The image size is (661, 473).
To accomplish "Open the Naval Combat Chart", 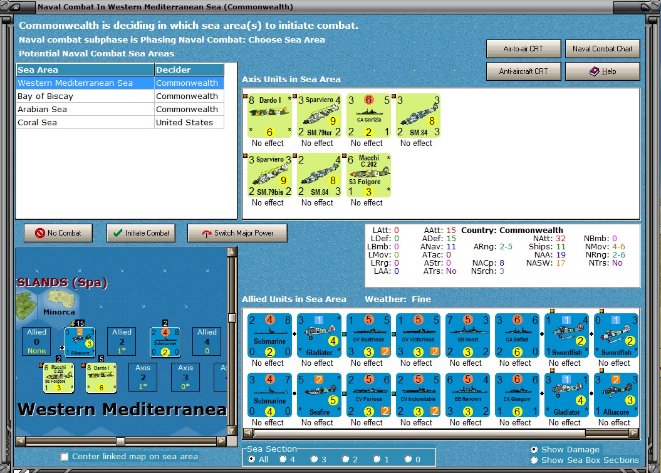I will (x=602, y=48).
